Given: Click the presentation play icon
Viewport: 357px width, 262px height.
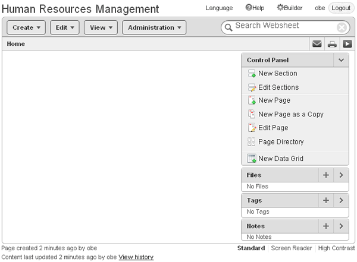Looking at the screenshot, I should (347, 43).
